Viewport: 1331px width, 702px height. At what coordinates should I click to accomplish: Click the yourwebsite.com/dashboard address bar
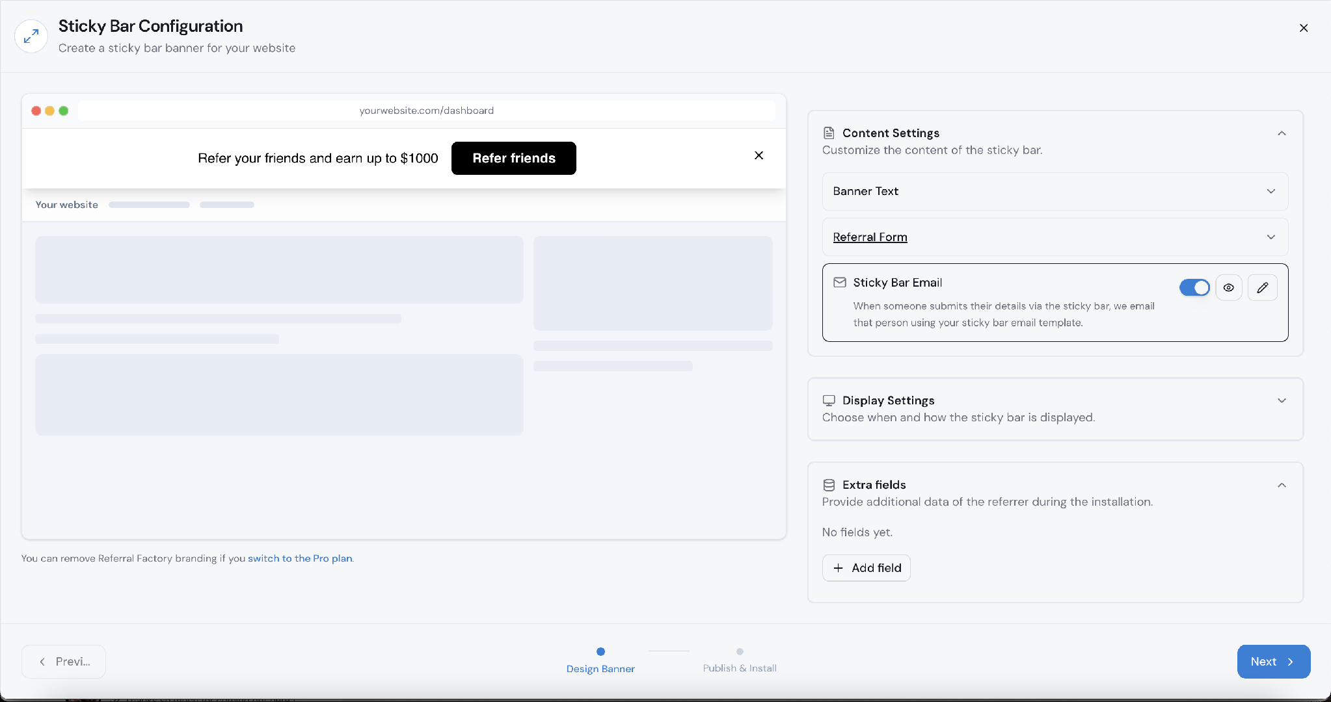(x=427, y=110)
